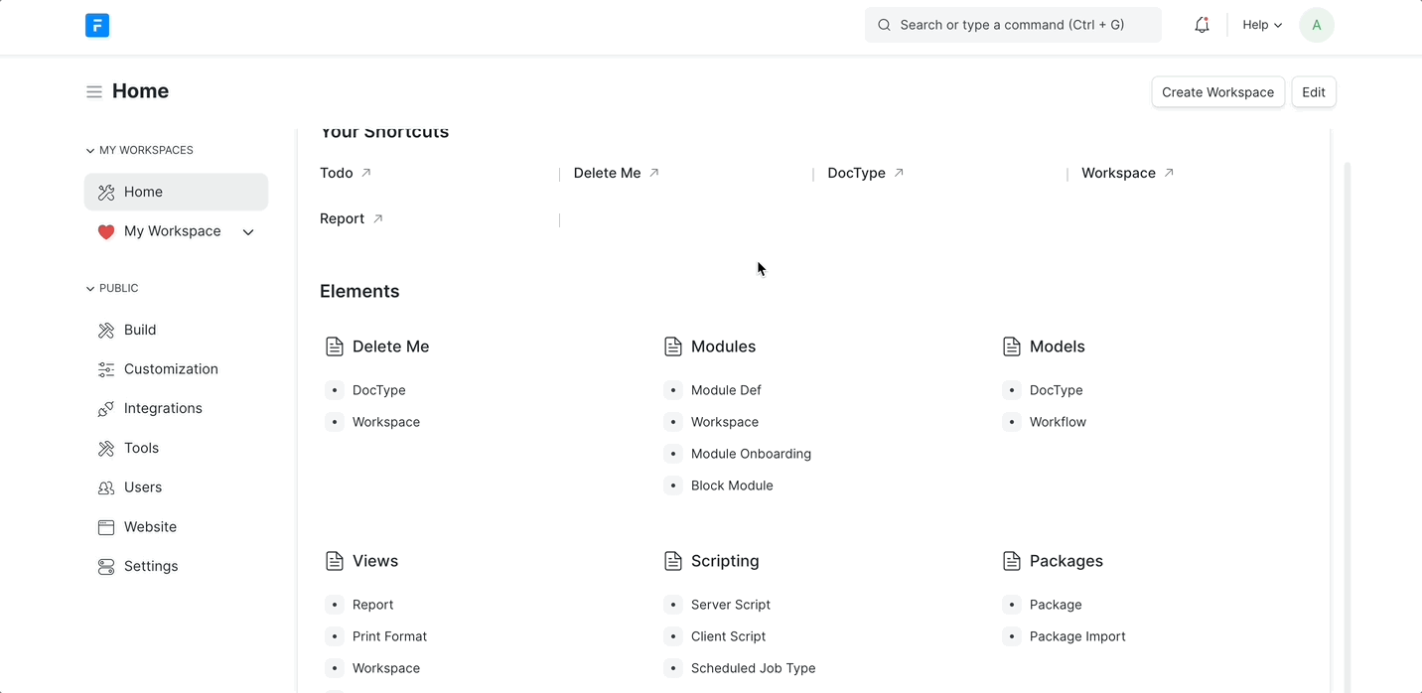The image size is (1422, 693).
Task: Click the Build sidebar icon
Action: 106,331
